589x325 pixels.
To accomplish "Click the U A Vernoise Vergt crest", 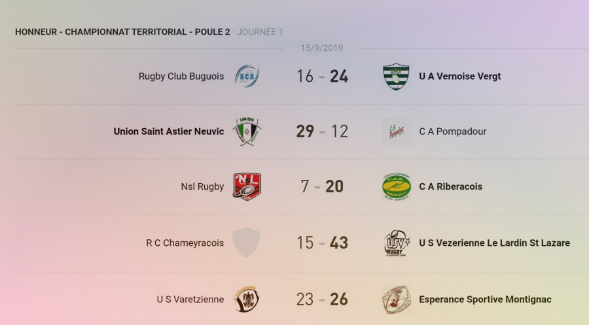I will click(396, 77).
